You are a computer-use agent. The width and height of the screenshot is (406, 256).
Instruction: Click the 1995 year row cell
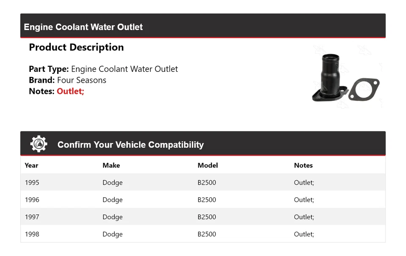[x=32, y=182]
